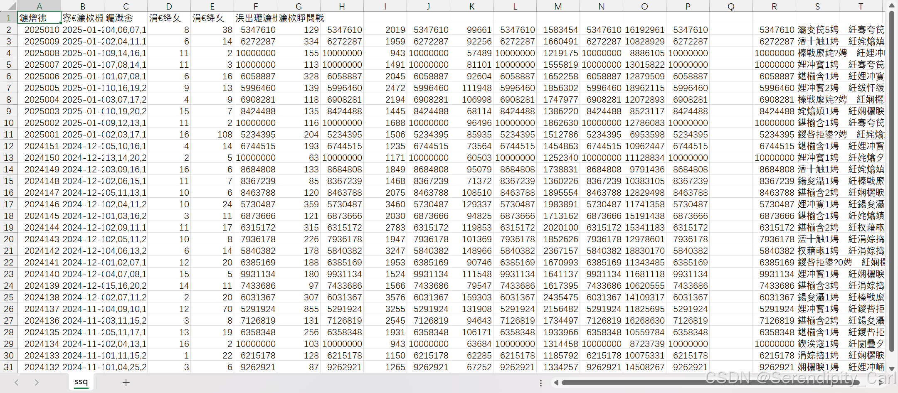Image resolution: width=898 pixels, height=393 pixels.
Task: Select column K header
Action: pyautogui.click(x=472, y=6)
